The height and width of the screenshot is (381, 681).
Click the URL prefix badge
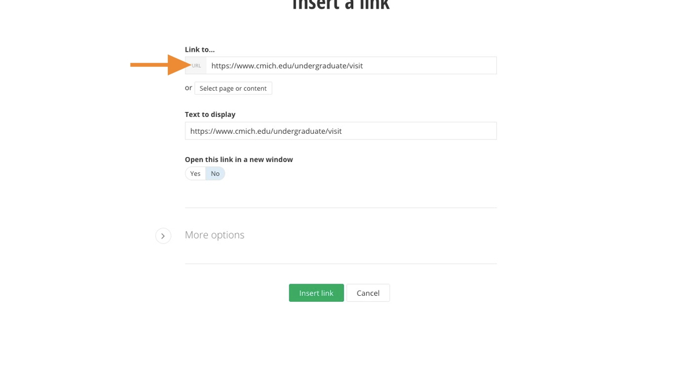coord(196,66)
